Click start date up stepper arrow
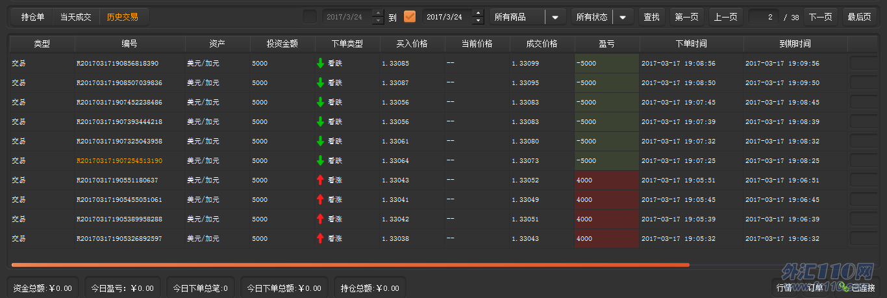The height and width of the screenshot is (298, 887). click(378, 13)
